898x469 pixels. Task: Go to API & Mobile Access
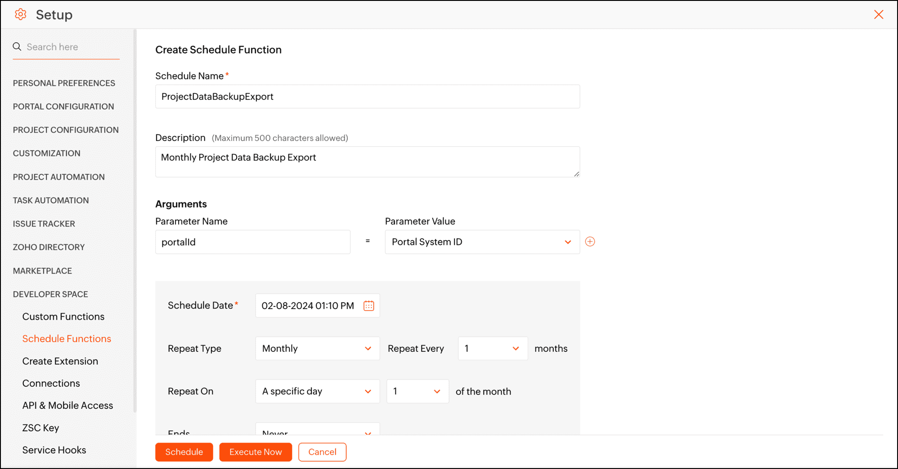click(67, 405)
